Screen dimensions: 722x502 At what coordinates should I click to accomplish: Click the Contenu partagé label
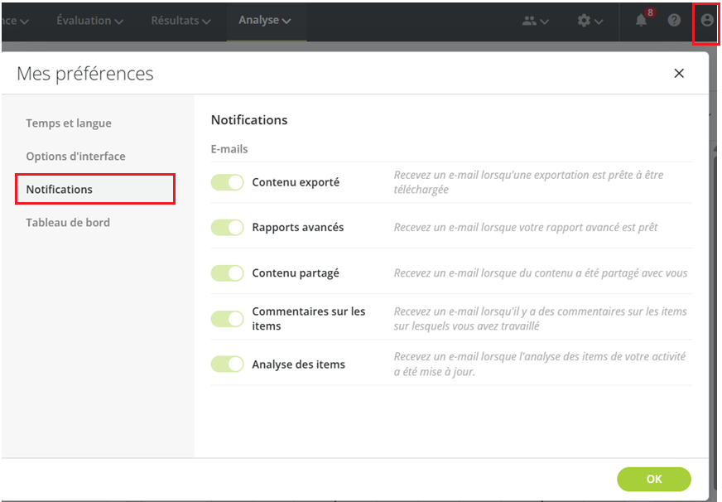coord(296,273)
